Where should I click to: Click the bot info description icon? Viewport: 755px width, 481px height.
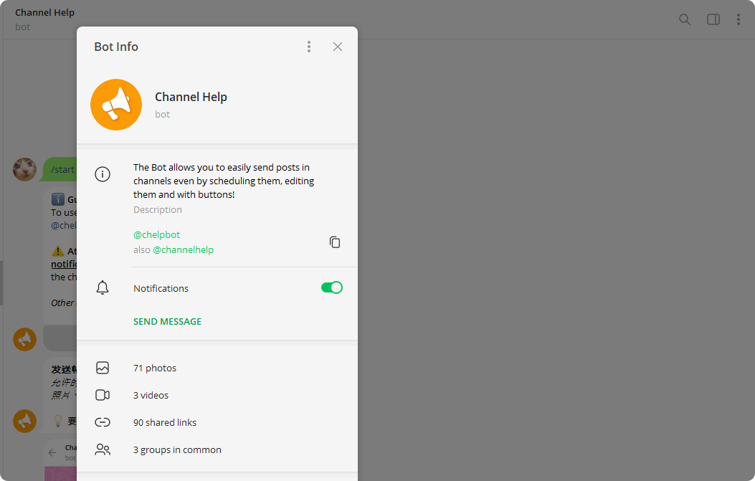103,174
